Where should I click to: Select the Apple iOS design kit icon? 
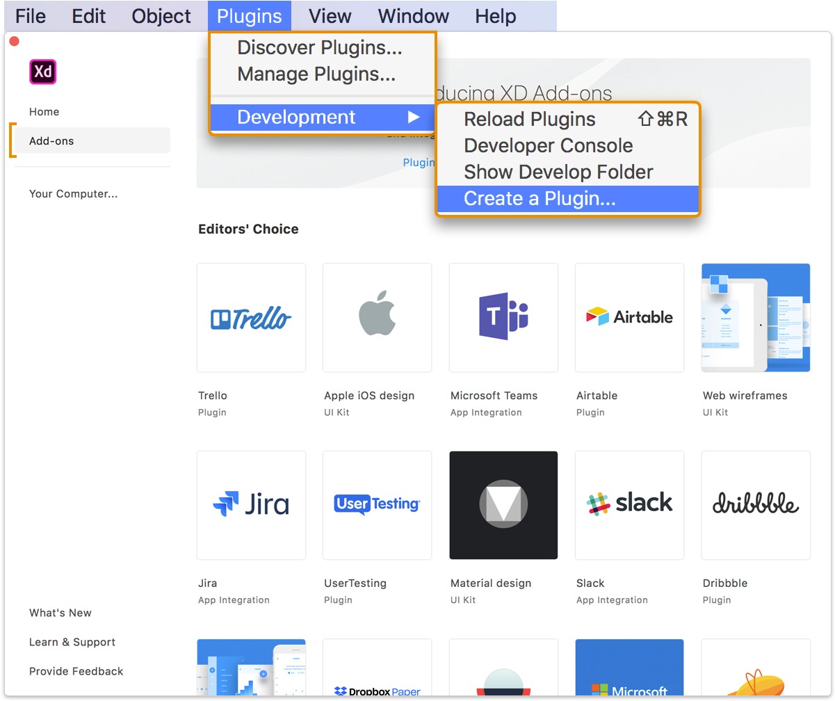[377, 318]
